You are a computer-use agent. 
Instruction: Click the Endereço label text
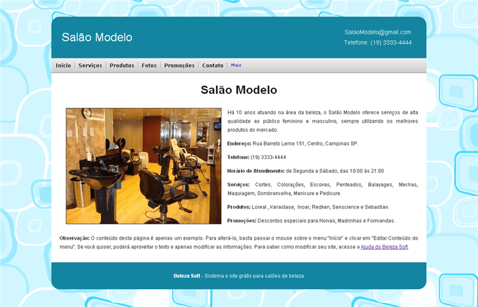pyautogui.click(x=239, y=144)
